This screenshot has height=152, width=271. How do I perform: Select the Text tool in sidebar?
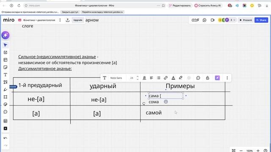pyautogui.click(x=6, y=75)
